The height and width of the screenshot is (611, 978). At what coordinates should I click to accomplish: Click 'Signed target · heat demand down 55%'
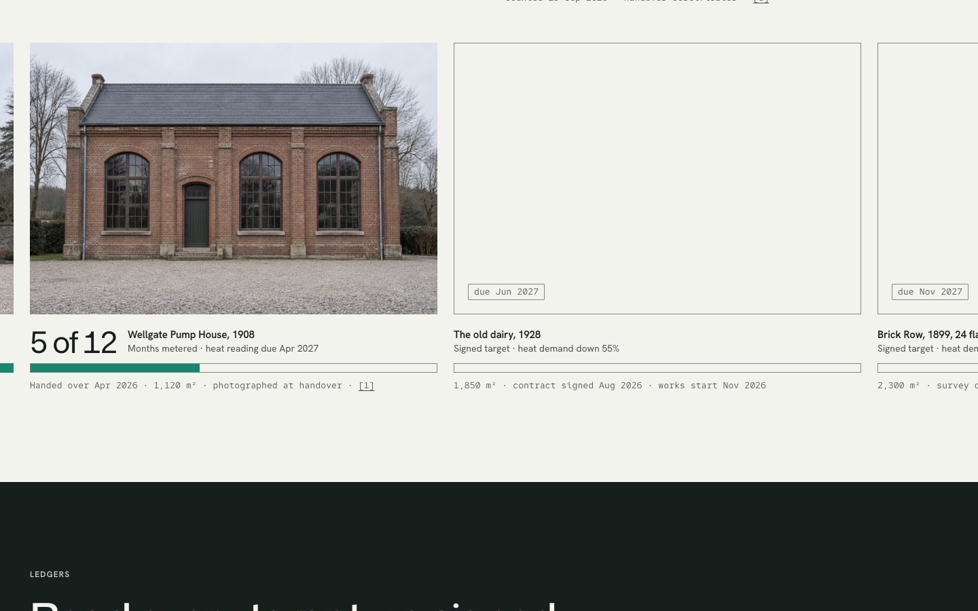point(537,349)
